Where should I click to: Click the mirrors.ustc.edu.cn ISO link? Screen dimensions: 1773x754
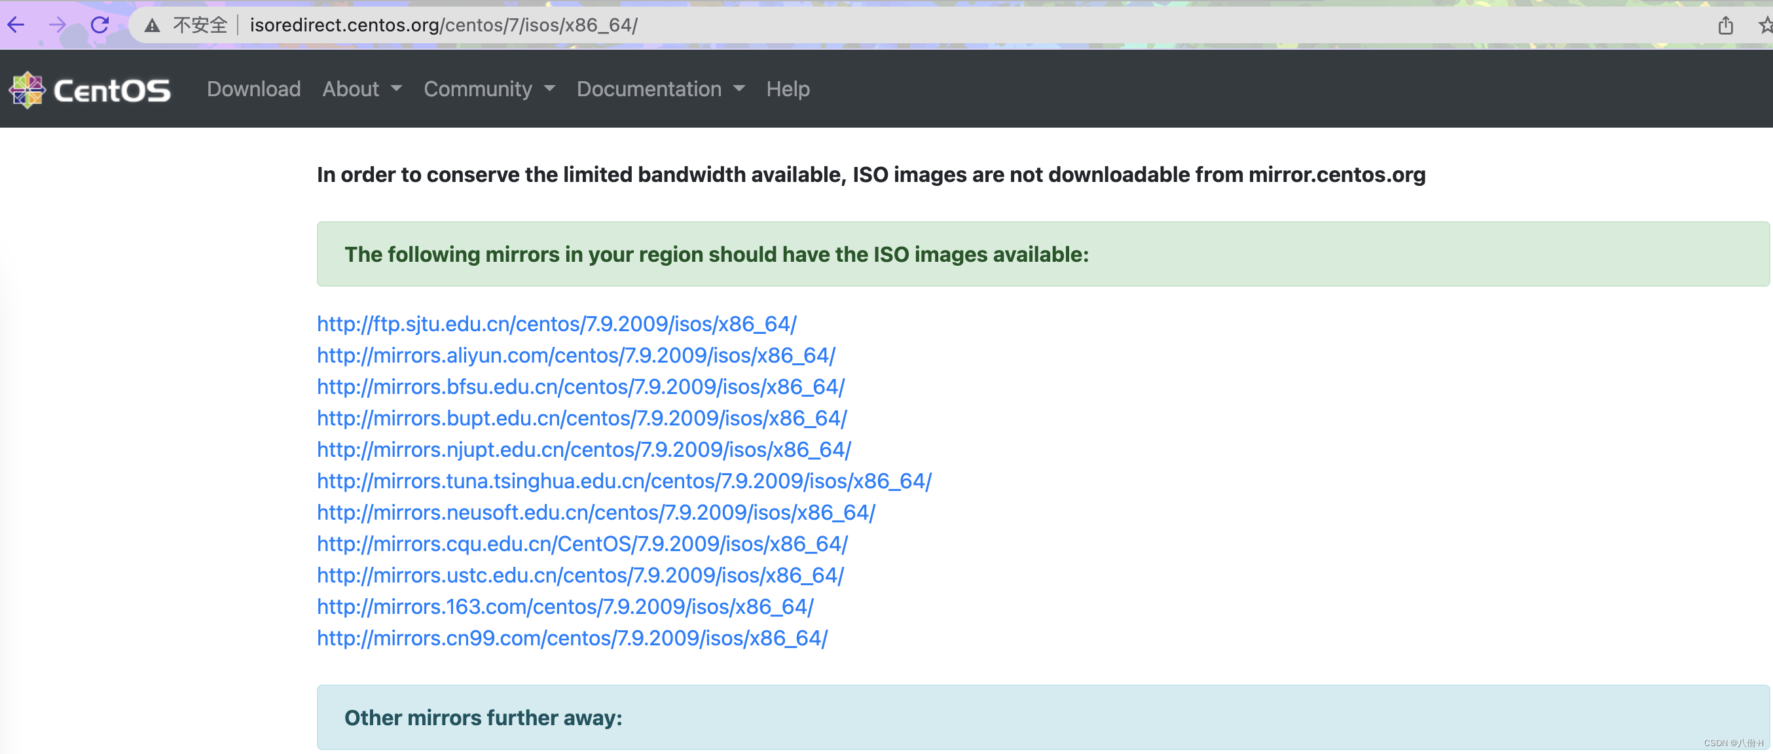click(x=581, y=575)
